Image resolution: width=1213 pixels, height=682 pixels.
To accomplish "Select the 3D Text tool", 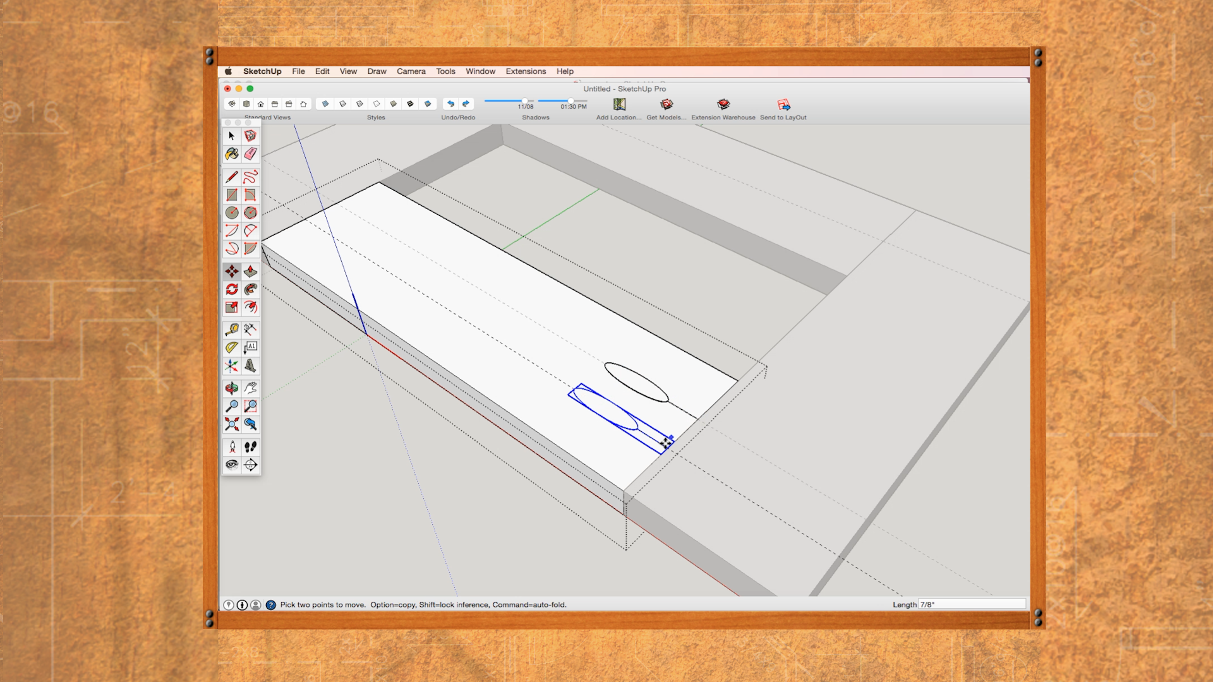I will click(250, 366).
